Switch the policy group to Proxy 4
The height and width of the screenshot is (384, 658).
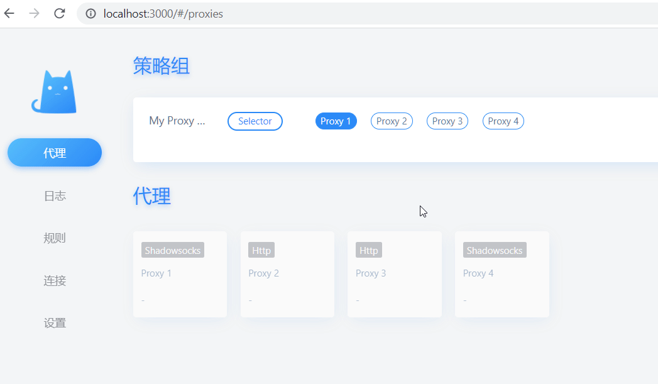pyautogui.click(x=503, y=121)
